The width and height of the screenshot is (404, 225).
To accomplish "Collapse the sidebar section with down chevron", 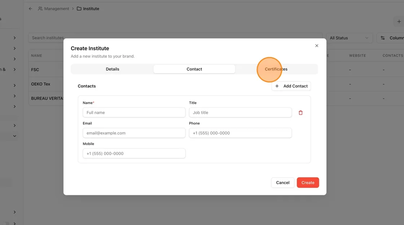I will 14,136.
